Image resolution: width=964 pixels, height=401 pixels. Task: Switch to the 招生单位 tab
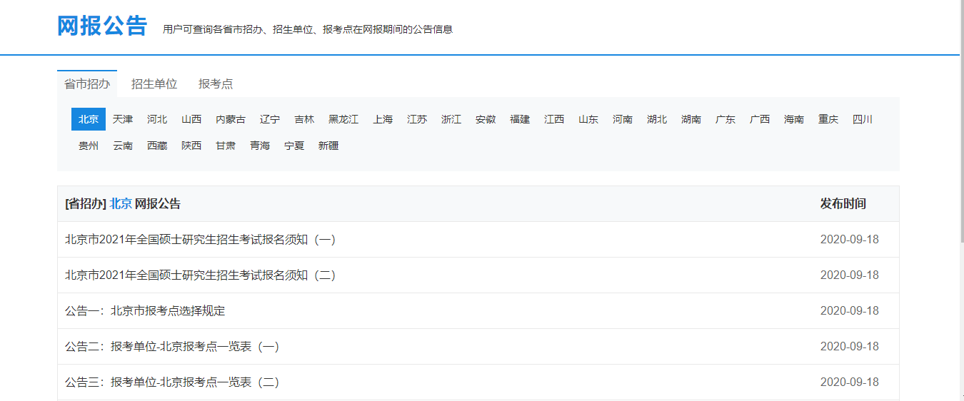(154, 83)
